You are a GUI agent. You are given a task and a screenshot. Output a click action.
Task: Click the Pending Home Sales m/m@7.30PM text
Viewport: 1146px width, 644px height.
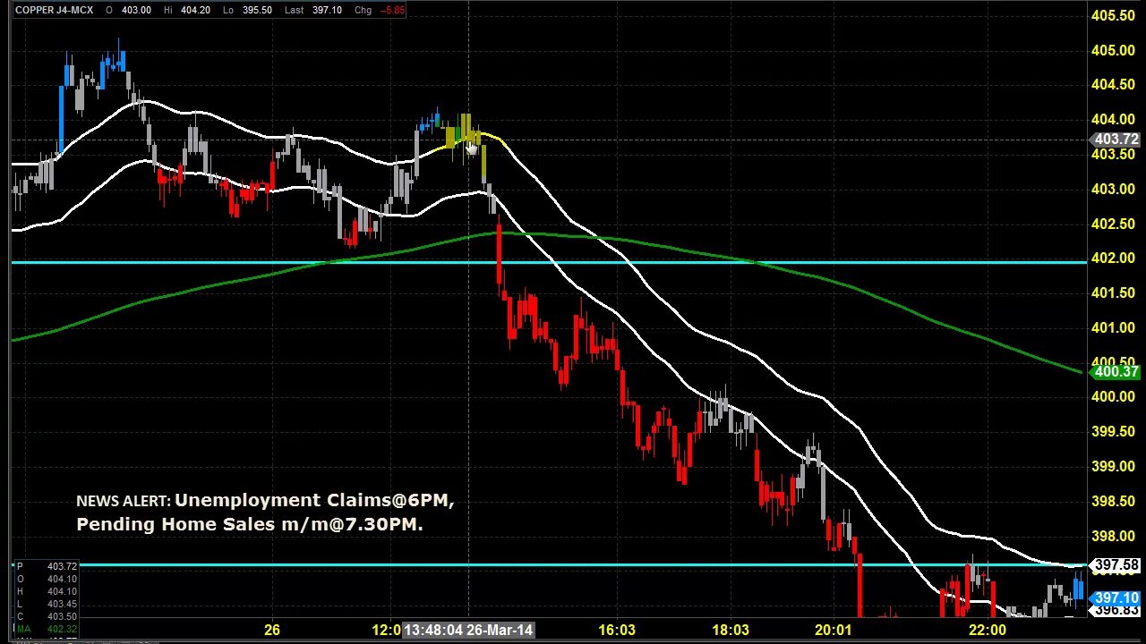[250, 524]
